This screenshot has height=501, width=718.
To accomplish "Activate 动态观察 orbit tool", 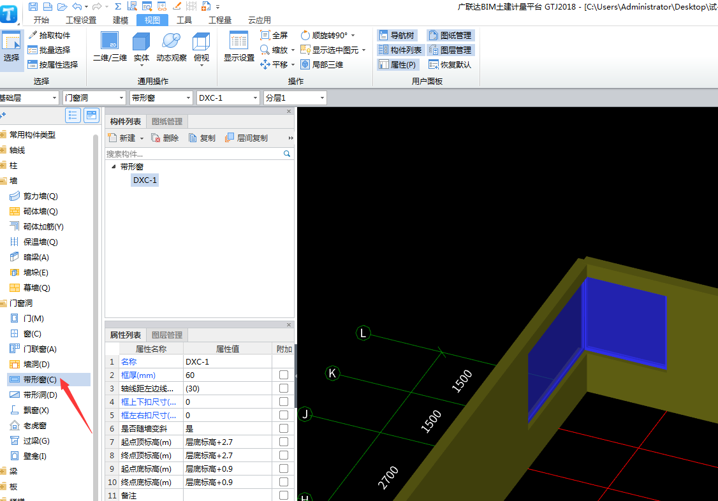I will tap(172, 47).
